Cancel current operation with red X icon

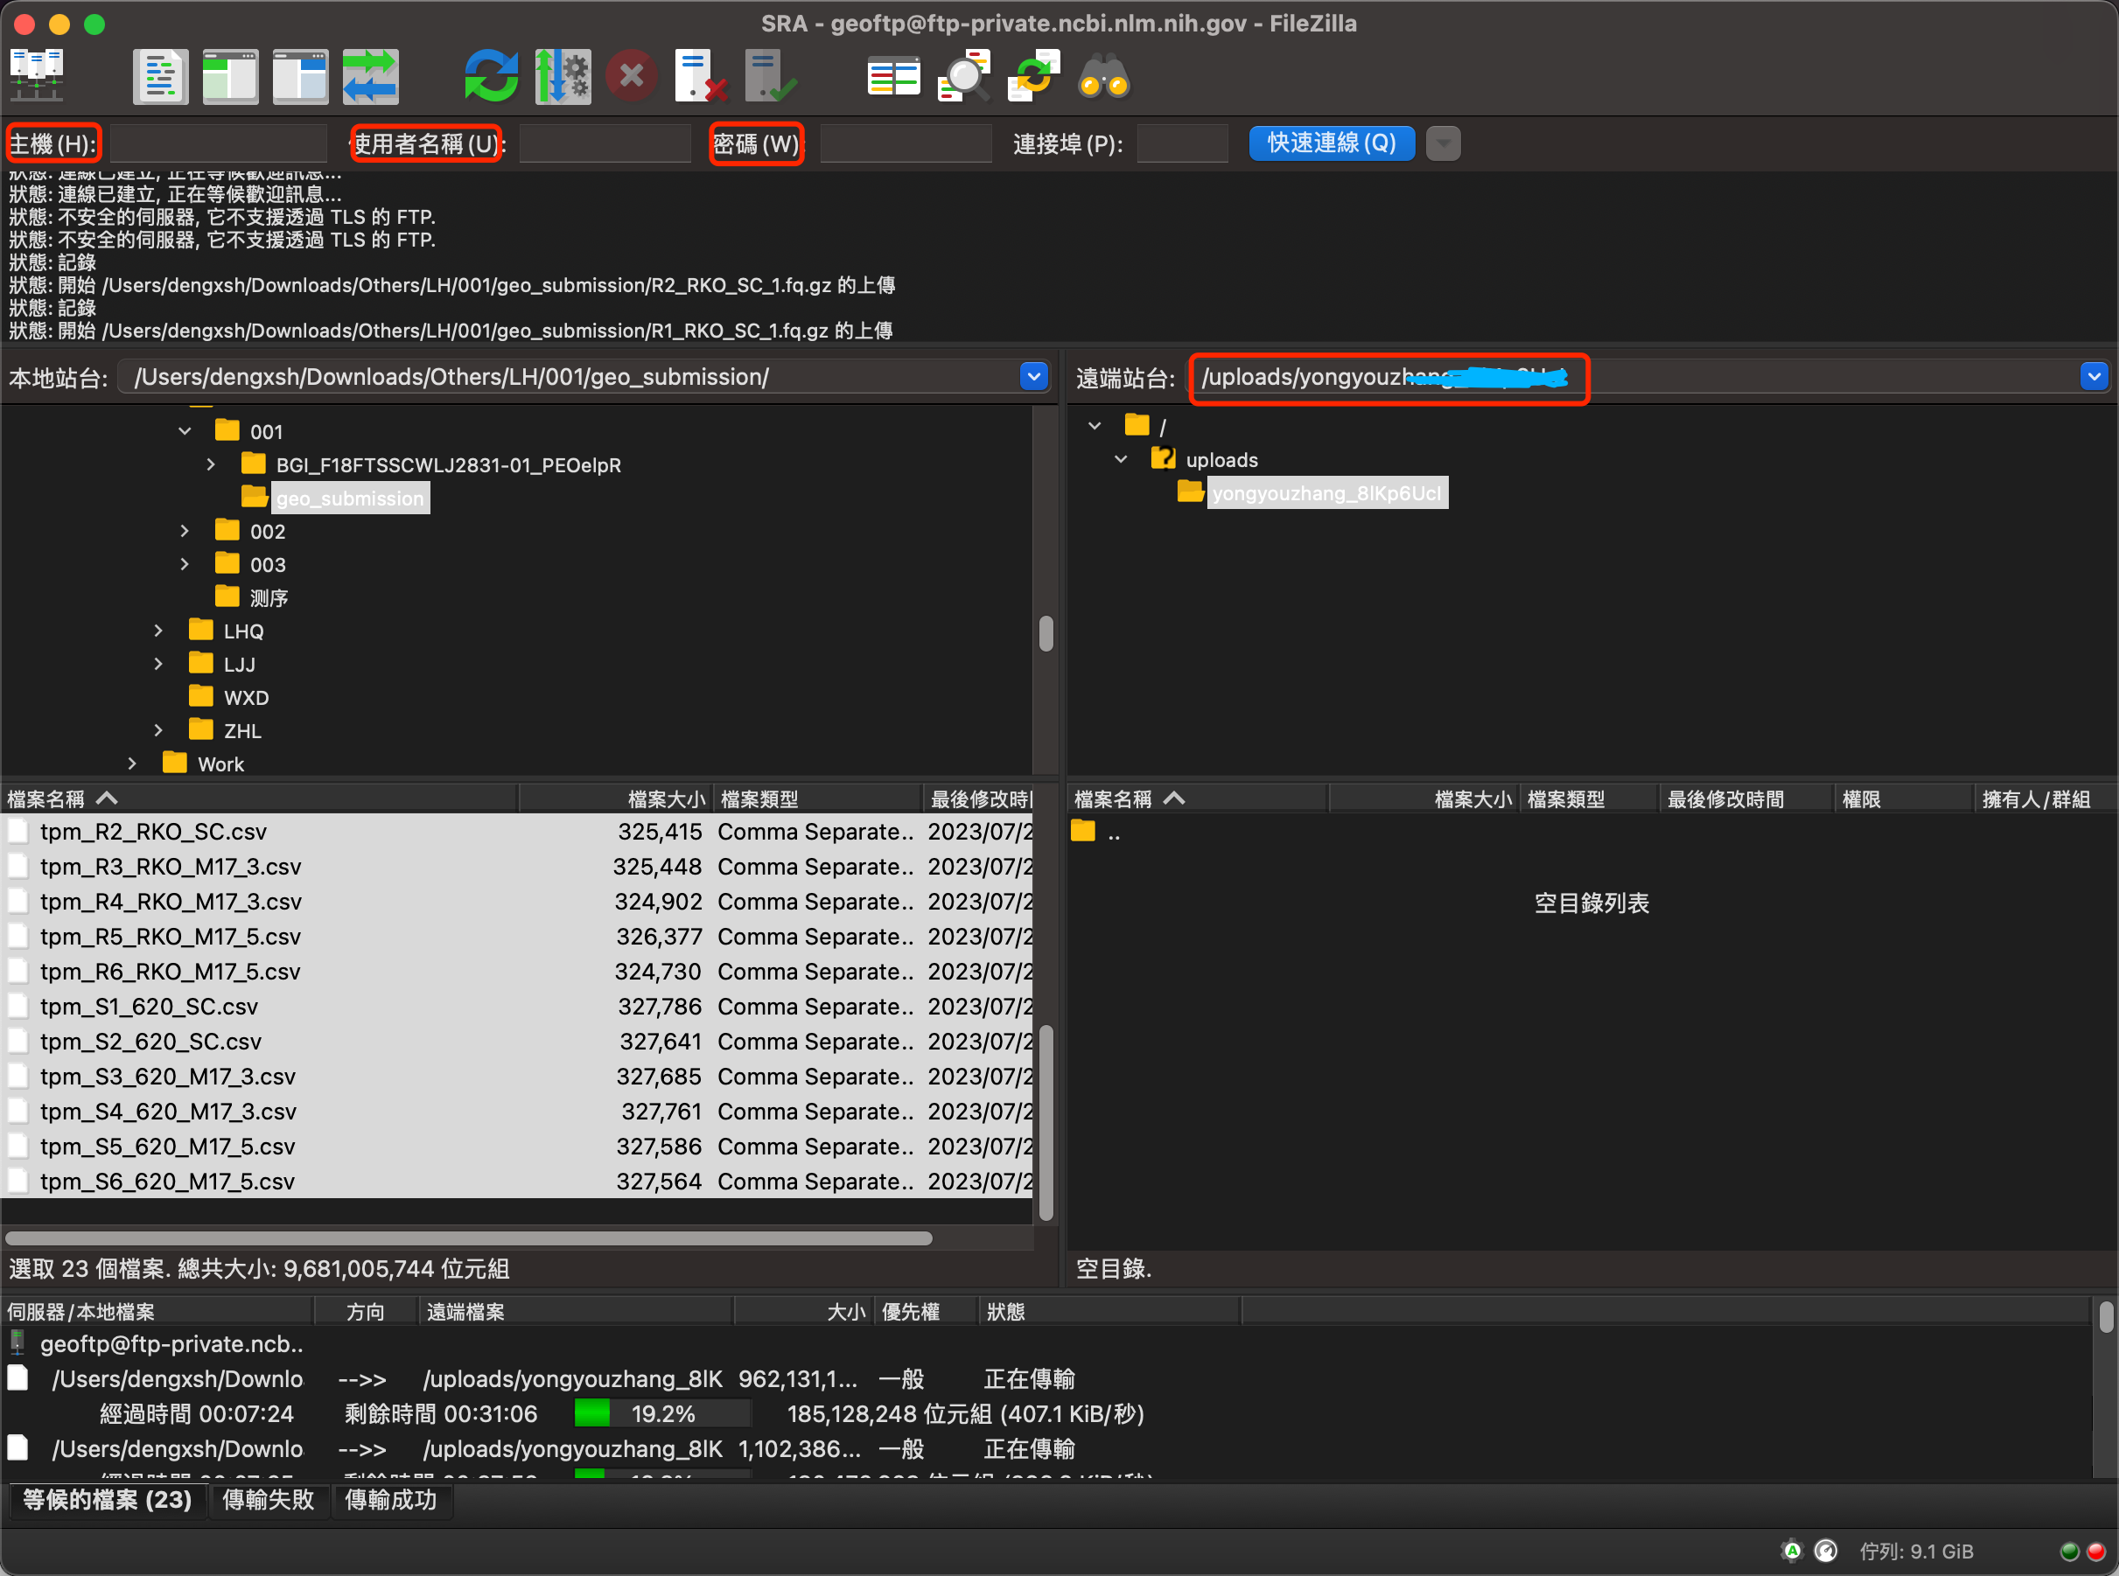632,75
